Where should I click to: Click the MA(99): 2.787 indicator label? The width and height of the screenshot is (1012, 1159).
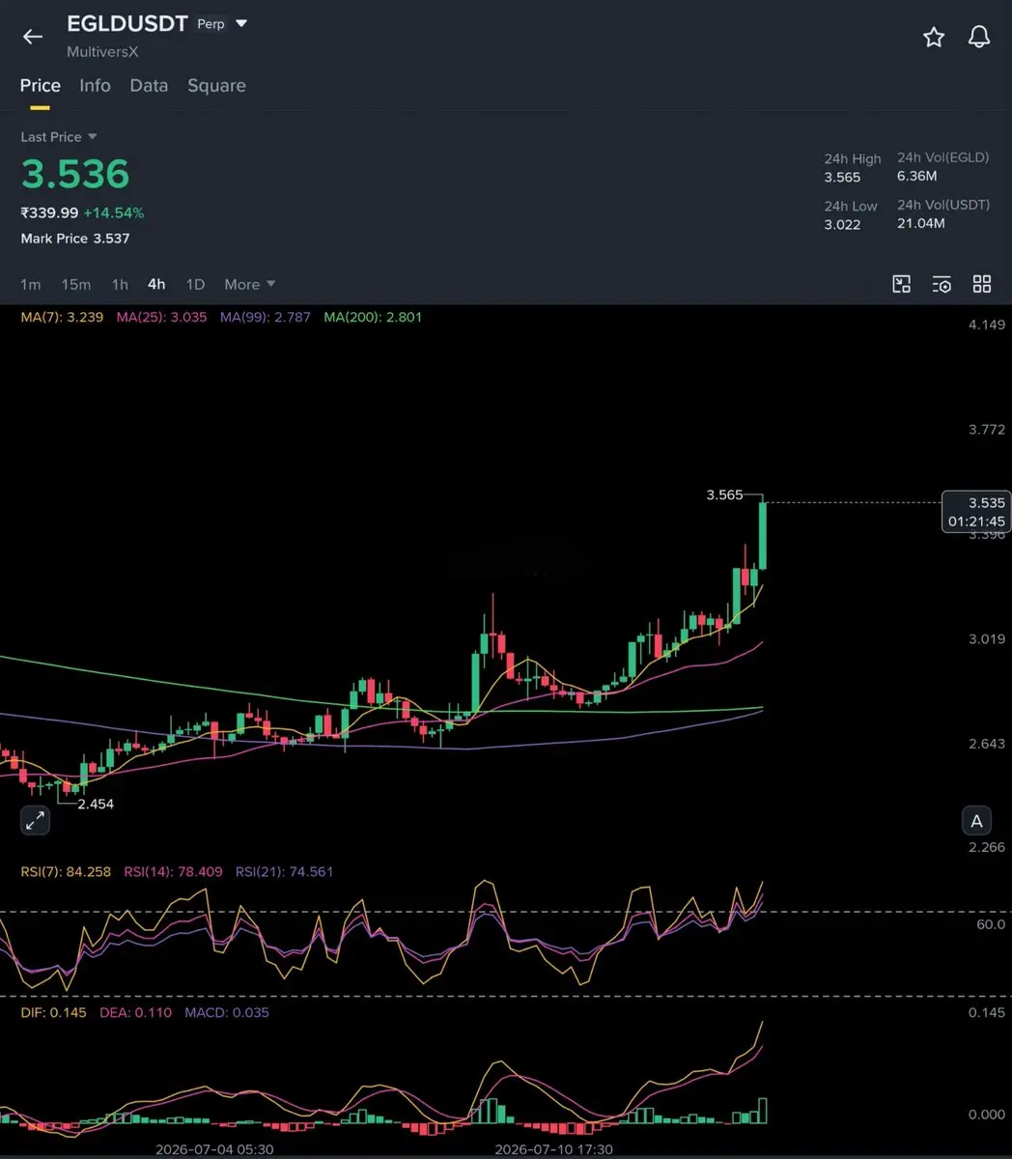coord(266,317)
